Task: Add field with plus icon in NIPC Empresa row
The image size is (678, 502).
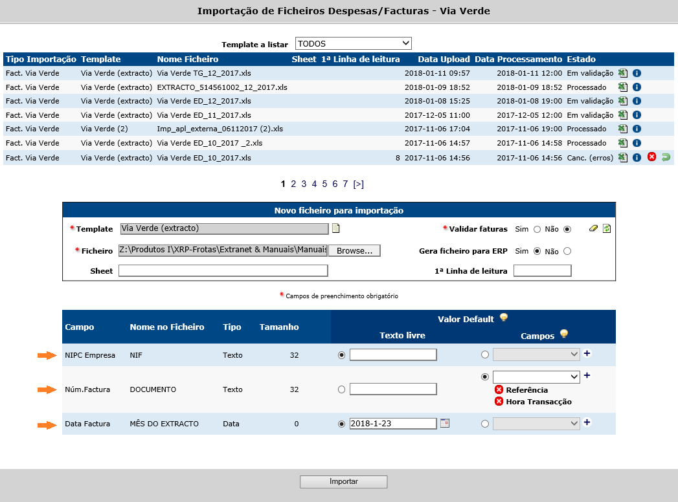Action: click(587, 353)
